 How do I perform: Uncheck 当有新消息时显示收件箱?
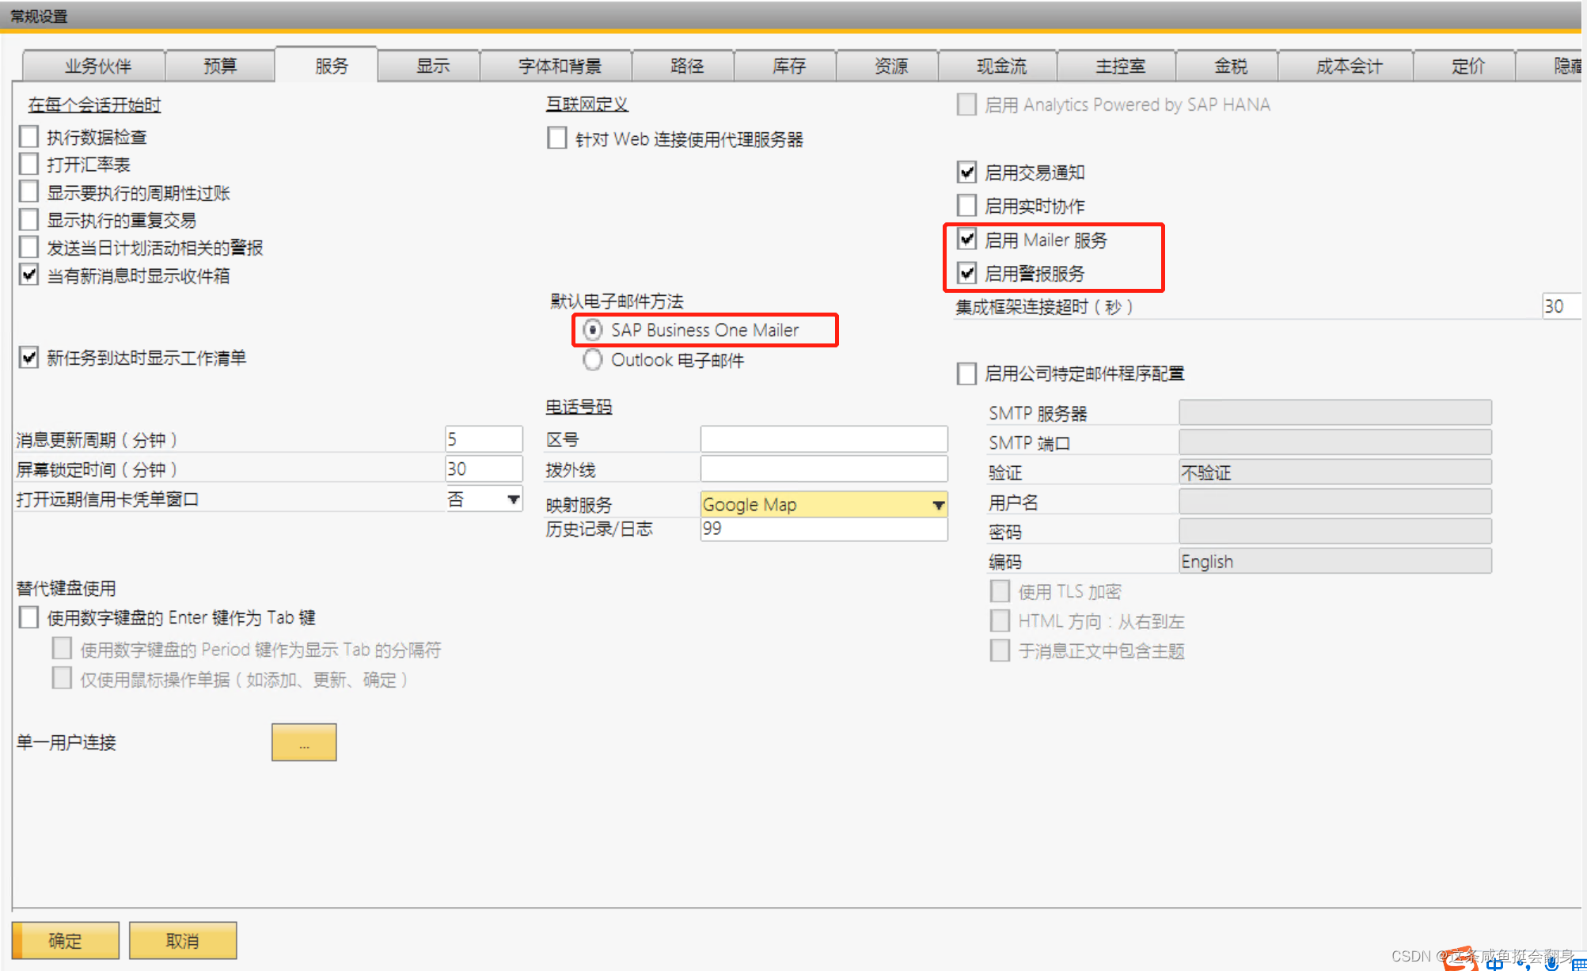pyautogui.click(x=28, y=275)
